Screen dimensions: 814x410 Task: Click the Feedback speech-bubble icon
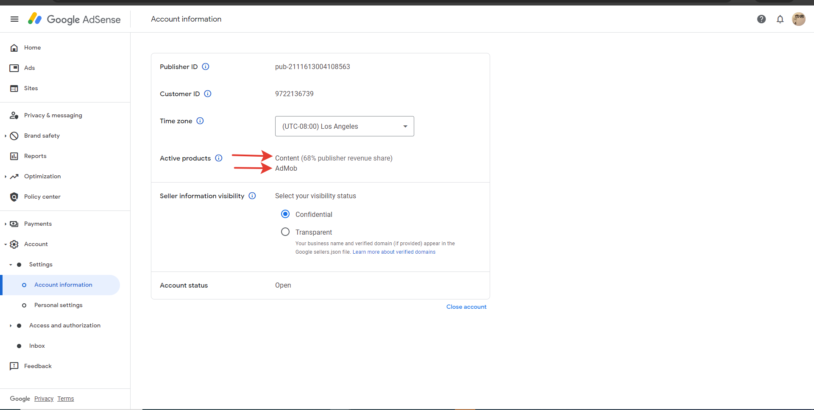tap(14, 366)
